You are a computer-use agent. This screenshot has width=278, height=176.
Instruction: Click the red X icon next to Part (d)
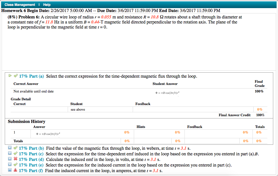pos(15,159)
